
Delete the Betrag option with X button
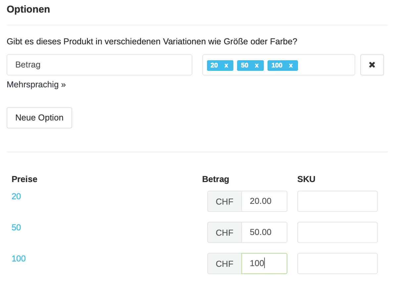pyautogui.click(x=372, y=65)
